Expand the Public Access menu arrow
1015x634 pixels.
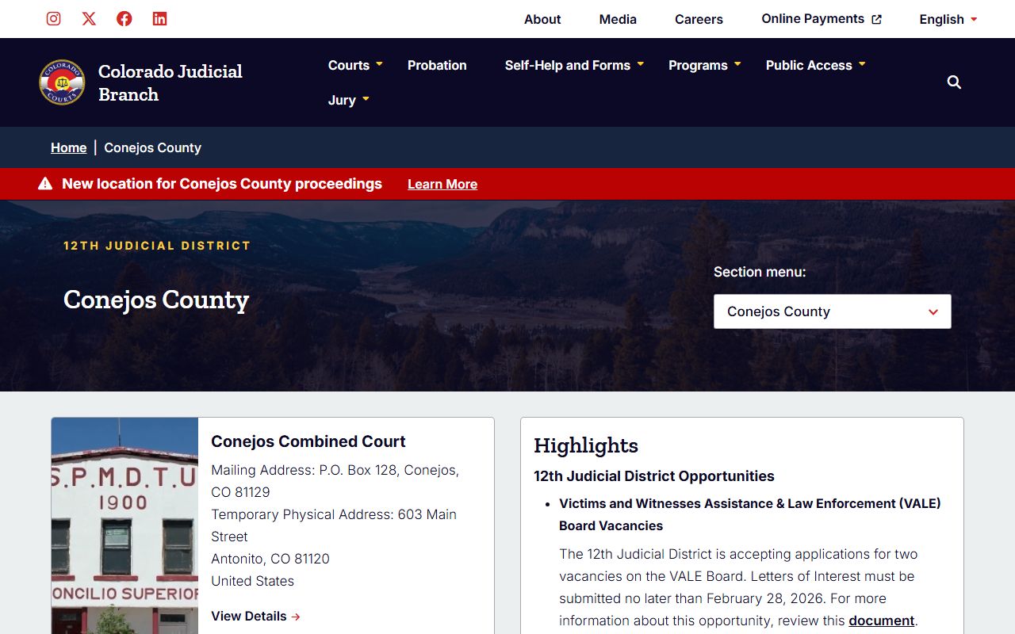(x=862, y=63)
